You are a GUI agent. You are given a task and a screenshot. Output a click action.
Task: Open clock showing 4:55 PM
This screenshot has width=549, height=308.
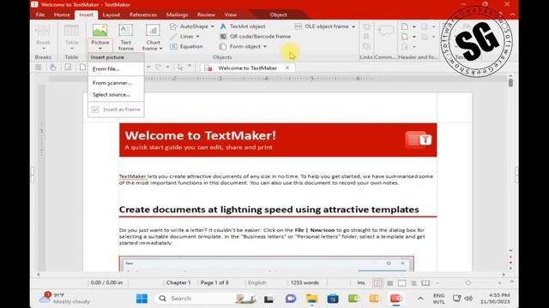[x=495, y=299]
